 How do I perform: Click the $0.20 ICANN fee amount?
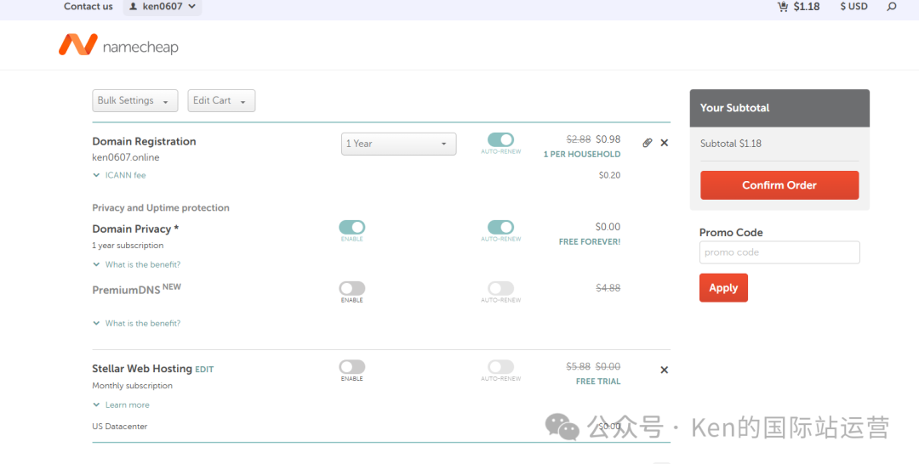[609, 175]
